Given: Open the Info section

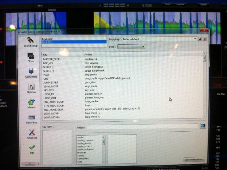Looking at the screenshot, I should pos(32,150).
